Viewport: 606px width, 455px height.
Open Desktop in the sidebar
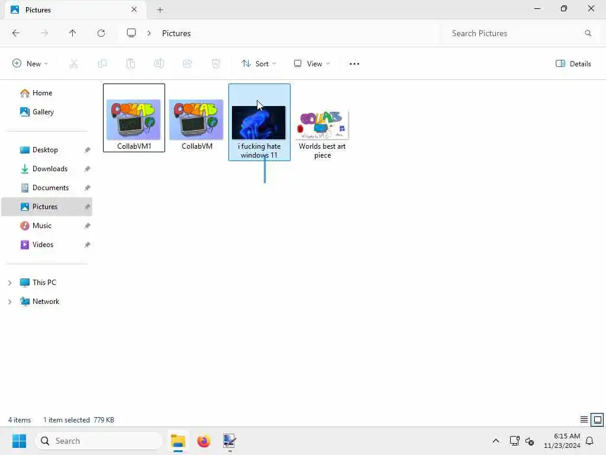(x=38, y=150)
